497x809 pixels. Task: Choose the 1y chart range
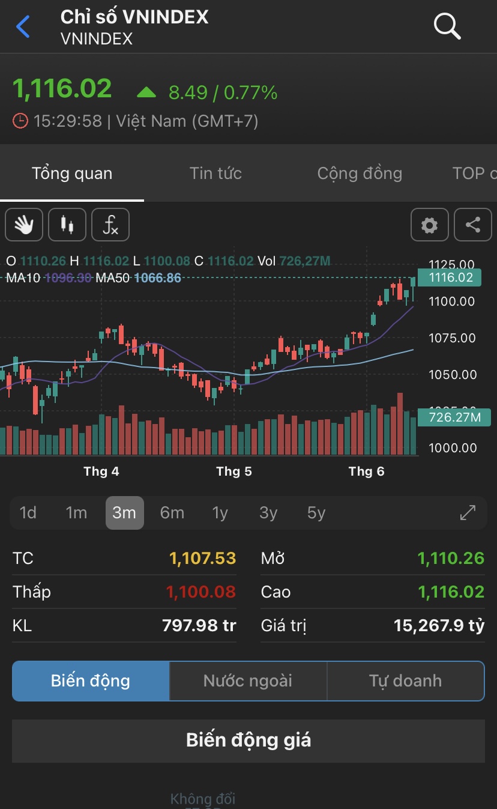(220, 513)
